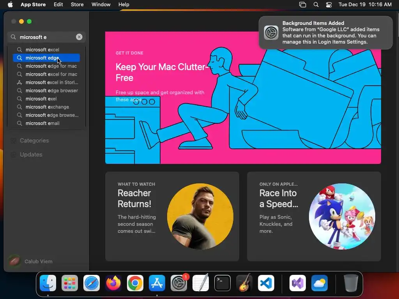Open the Trash from the Dock
This screenshot has height=299, width=399.
click(x=351, y=283)
